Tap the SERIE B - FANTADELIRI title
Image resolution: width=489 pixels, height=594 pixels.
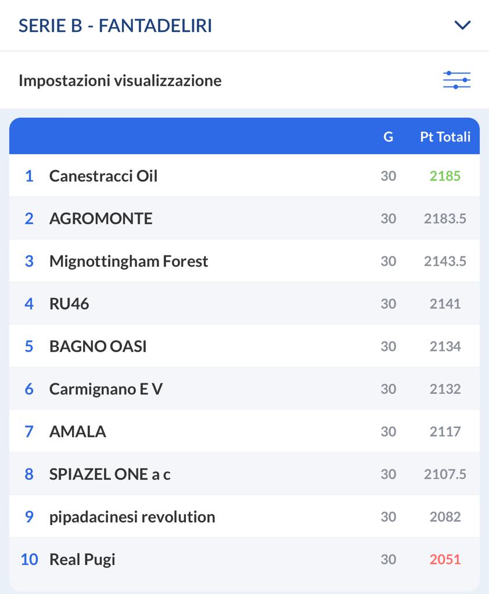116,26
